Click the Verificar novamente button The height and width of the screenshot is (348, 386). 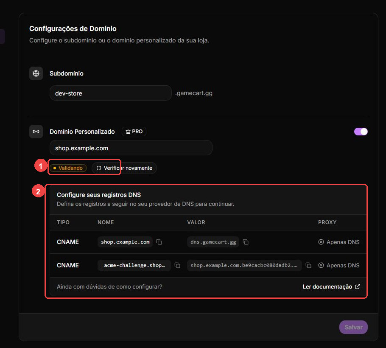click(x=124, y=168)
